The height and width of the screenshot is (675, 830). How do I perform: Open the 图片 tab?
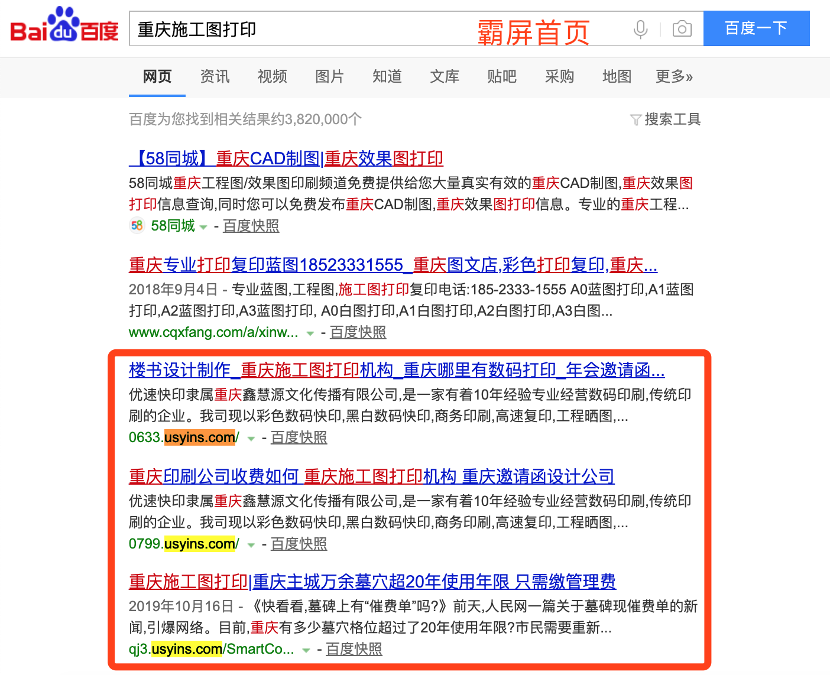click(329, 76)
